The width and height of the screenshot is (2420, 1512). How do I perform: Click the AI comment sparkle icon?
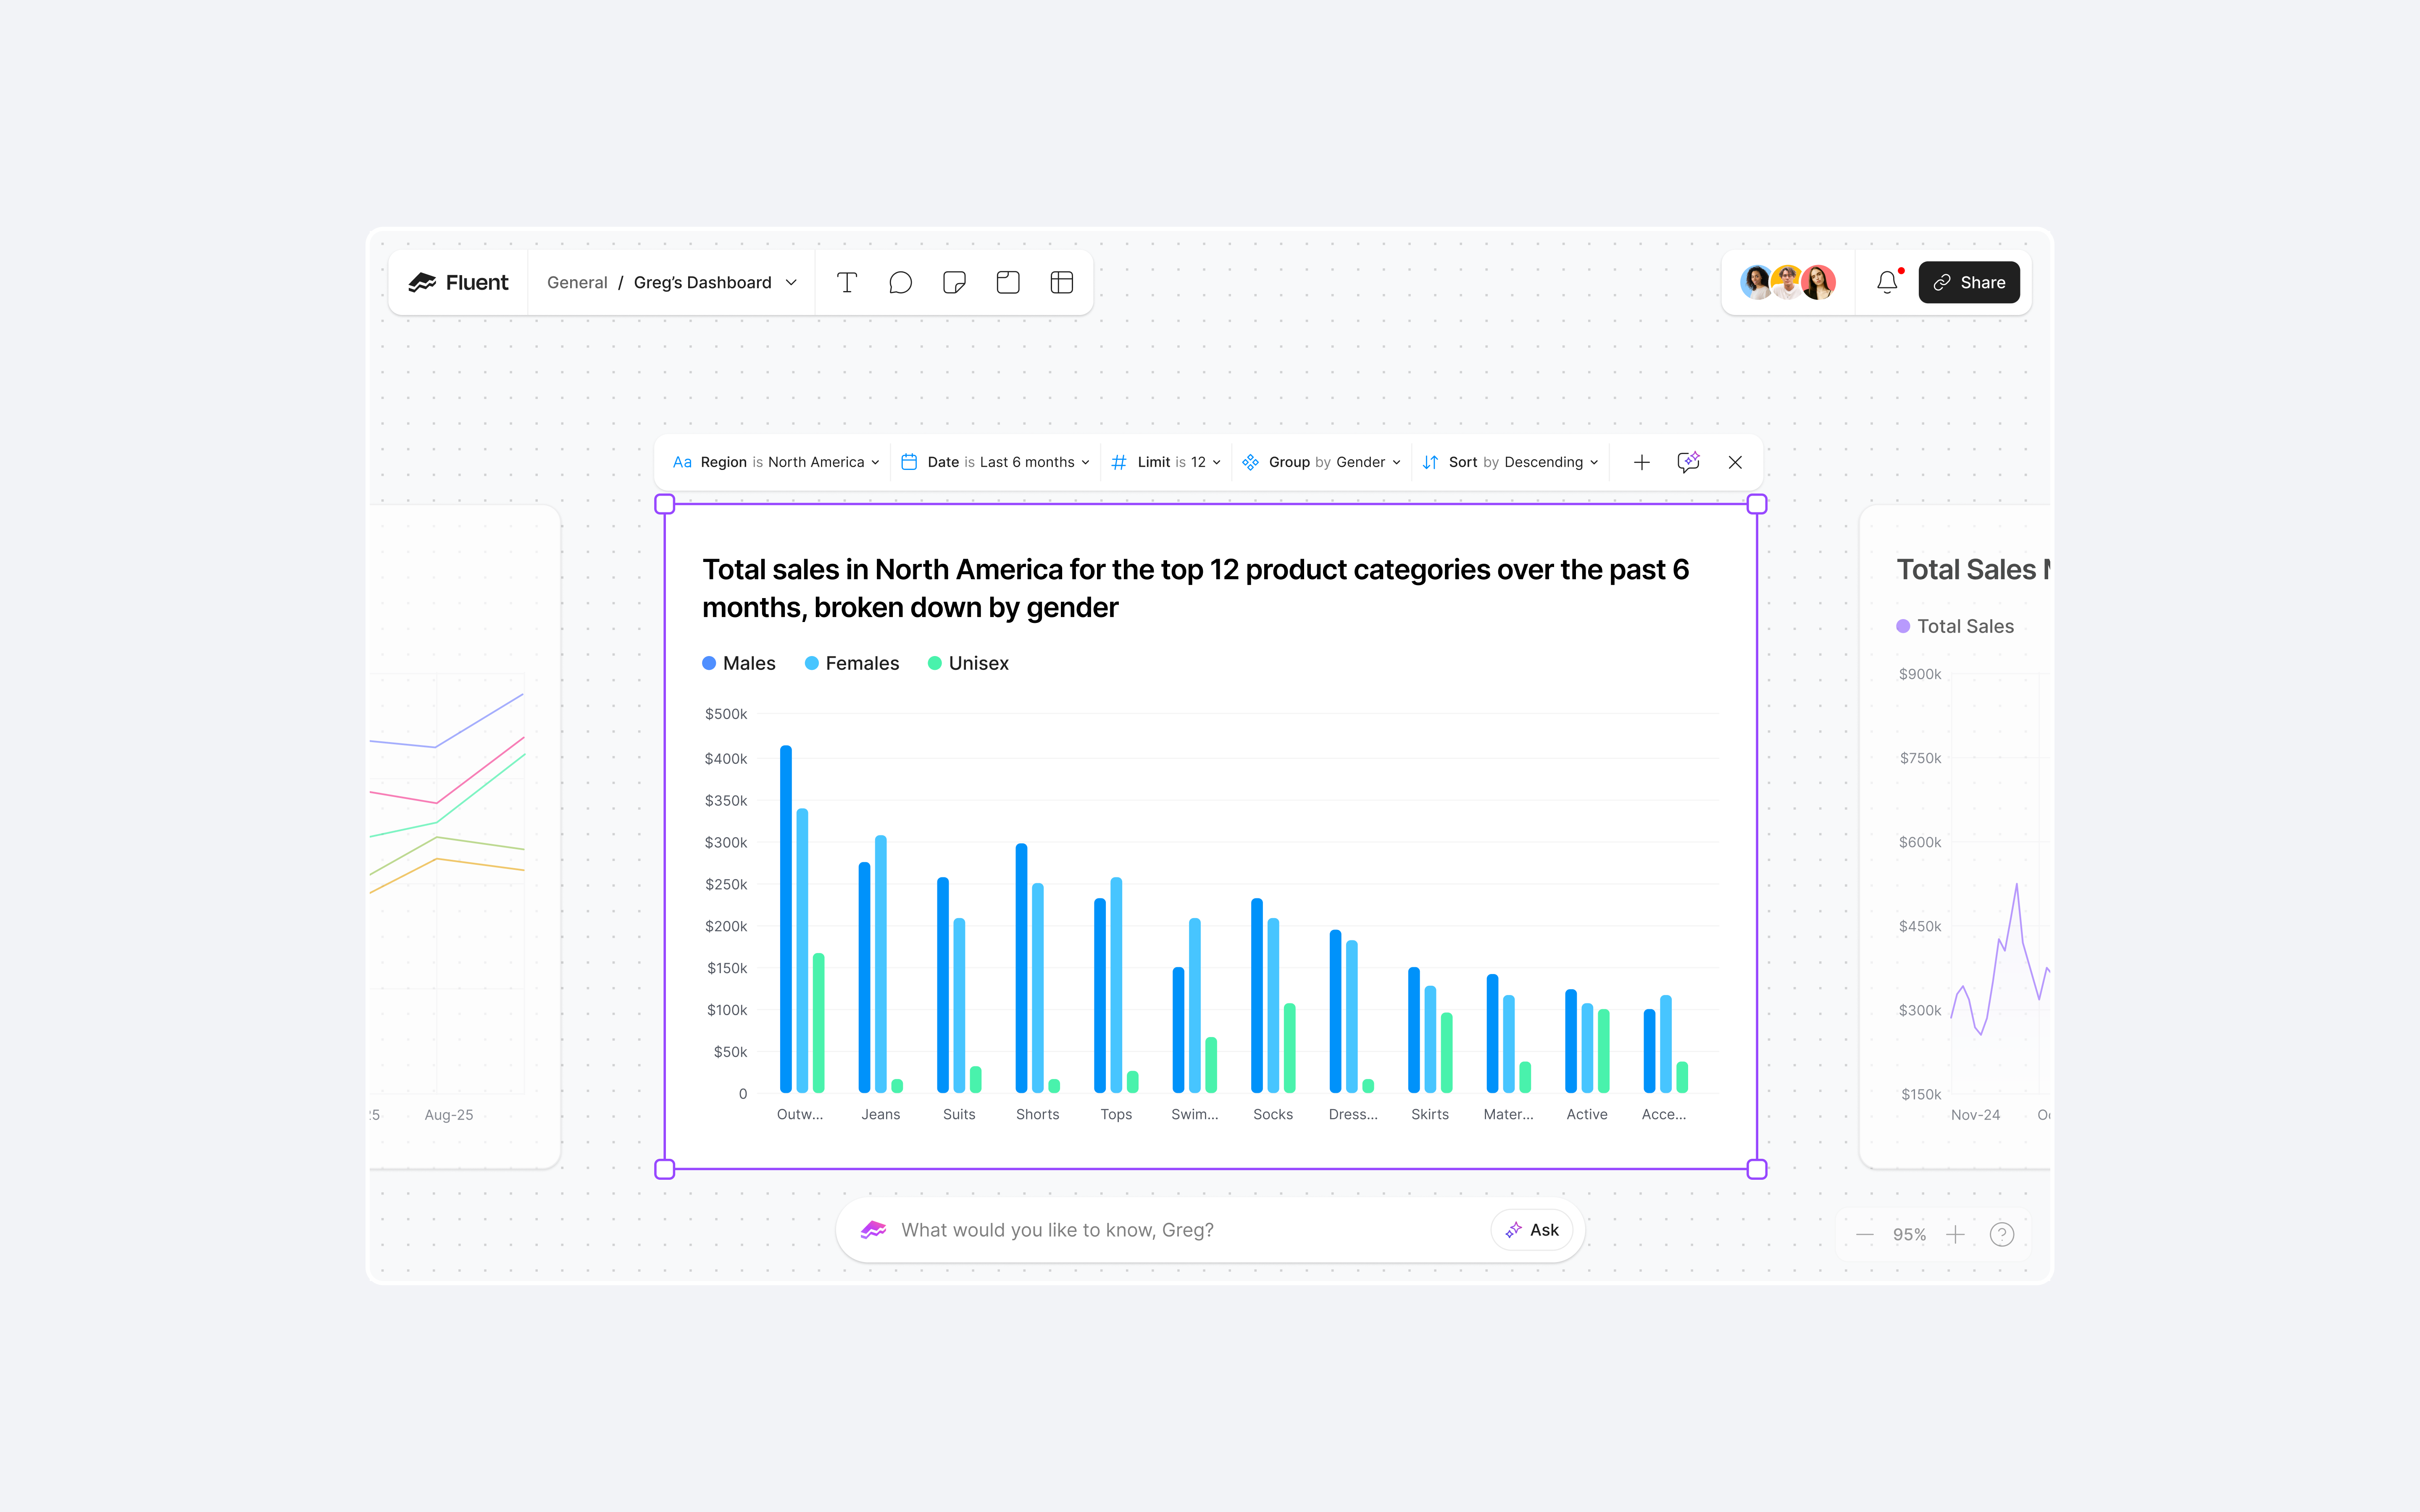pos(1688,462)
